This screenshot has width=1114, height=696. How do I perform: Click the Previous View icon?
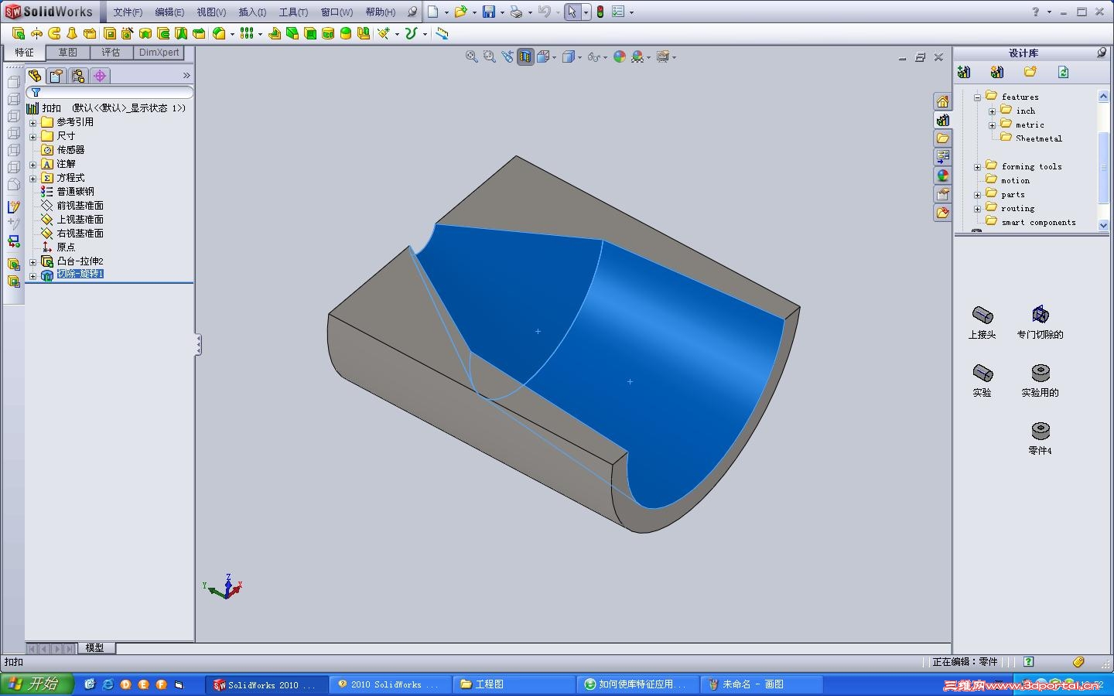coord(507,56)
